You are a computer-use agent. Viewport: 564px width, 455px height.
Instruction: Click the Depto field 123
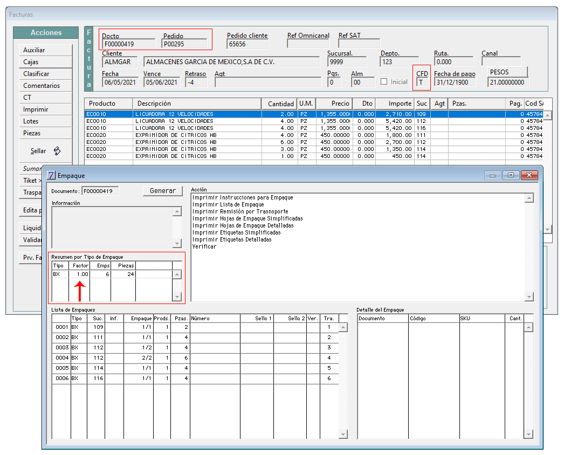[x=399, y=62]
